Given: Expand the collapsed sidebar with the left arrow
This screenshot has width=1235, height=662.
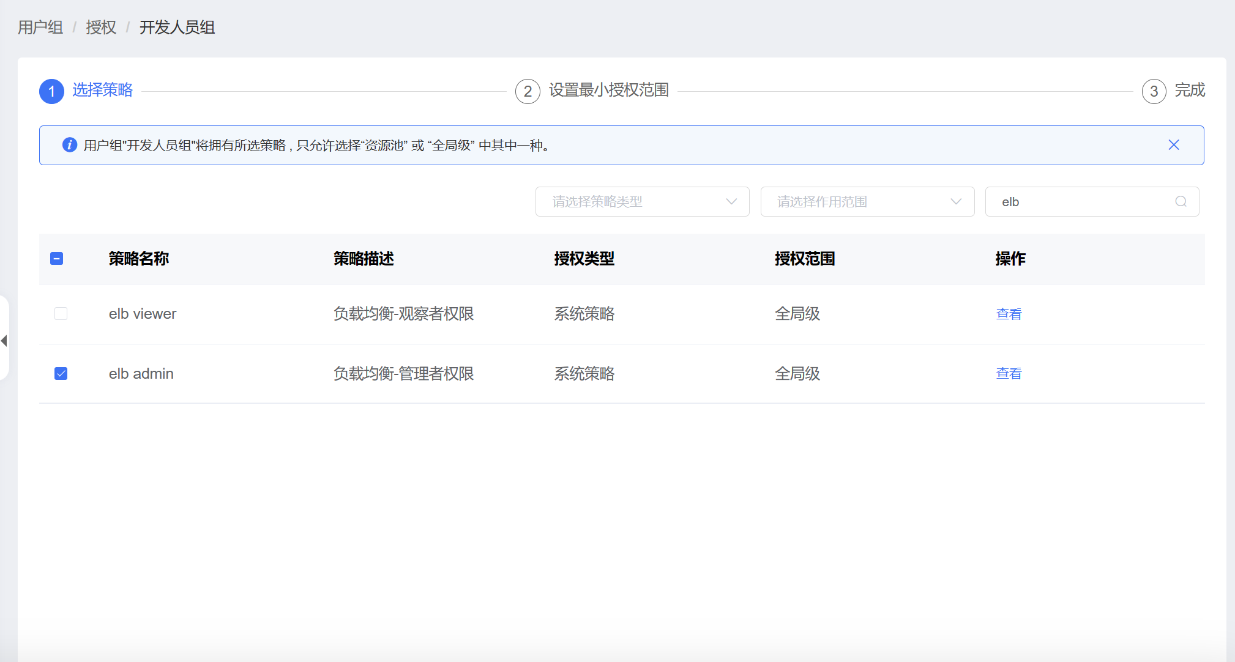Looking at the screenshot, I should (x=4, y=340).
